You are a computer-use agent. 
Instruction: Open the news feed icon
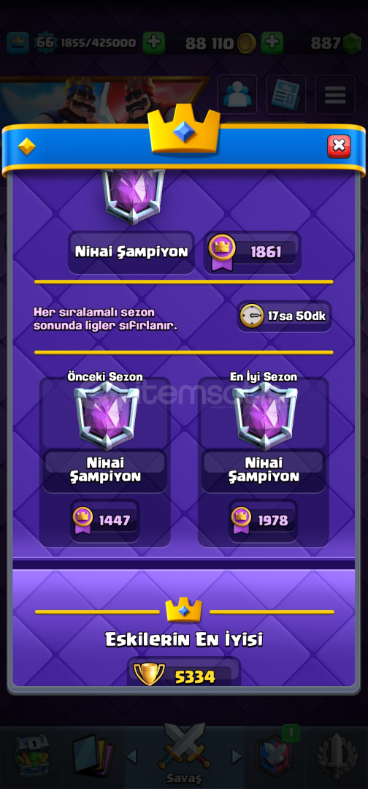[286, 94]
